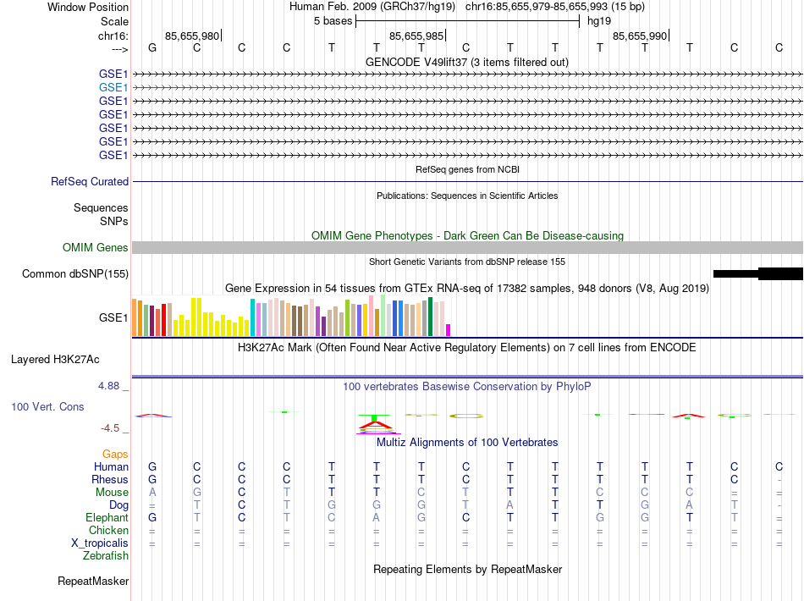Click the magenta bar in GTEx chart
Viewport: 804px width, 601px height.
449,330
